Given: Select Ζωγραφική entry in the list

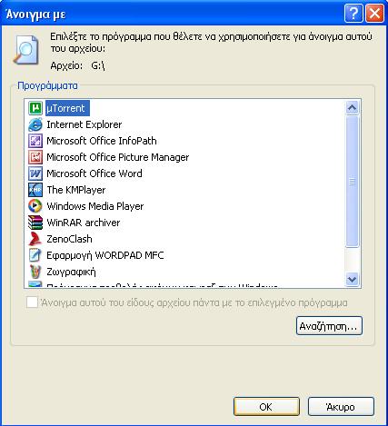Looking at the screenshot, I should [71, 272].
